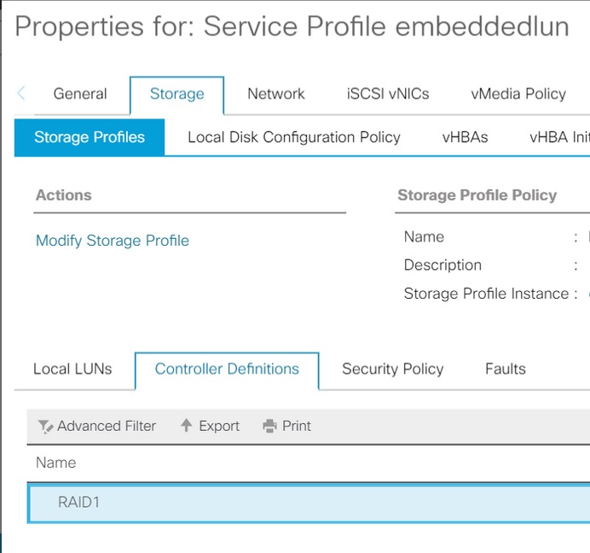Click the Advanced Filter funnel icon
The width and height of the screenshot is (590, 553).
click(46, 426)
